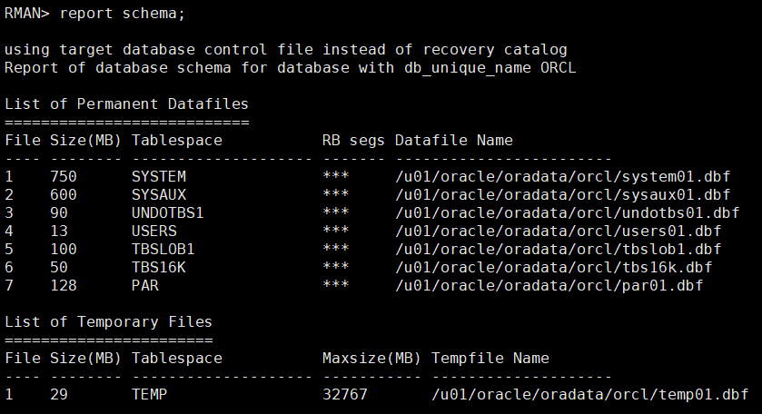Click the SYSTEM tablespace name
This screenshot has height=414, width=762.
158,176
